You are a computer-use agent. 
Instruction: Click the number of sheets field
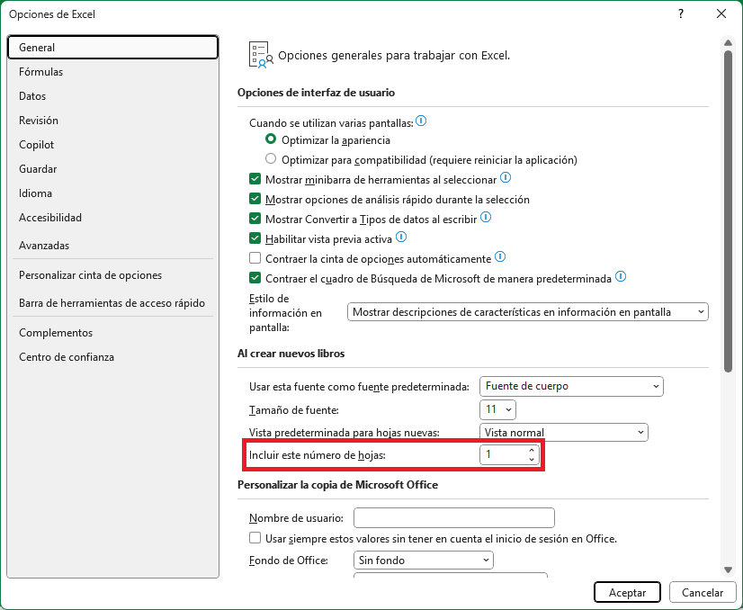(x=503, y=455)
